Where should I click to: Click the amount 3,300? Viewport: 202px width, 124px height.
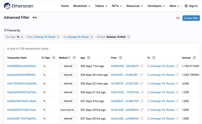(x=185, y=83)
